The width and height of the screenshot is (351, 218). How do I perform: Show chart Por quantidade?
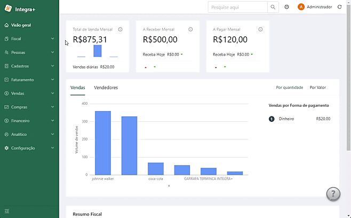click(x=290, y=88)
